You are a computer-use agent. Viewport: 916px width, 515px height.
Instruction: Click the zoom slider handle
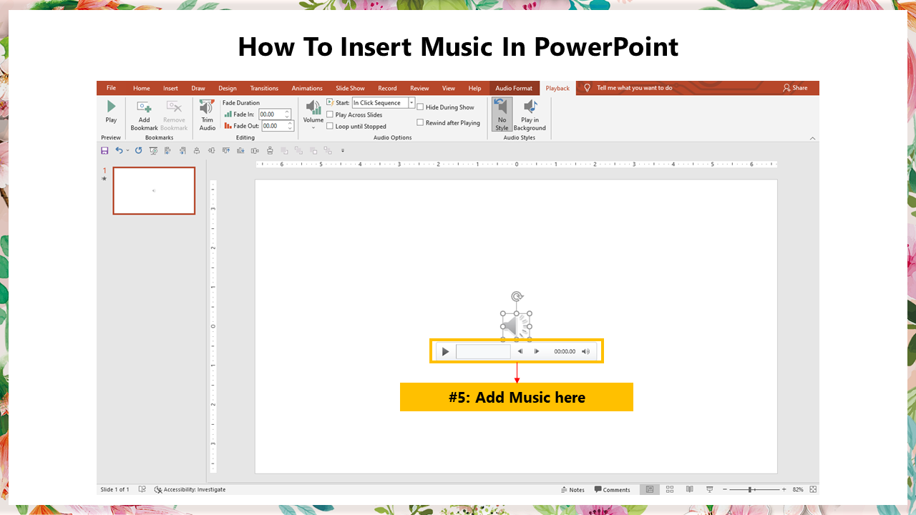click(x=750, y=489)
